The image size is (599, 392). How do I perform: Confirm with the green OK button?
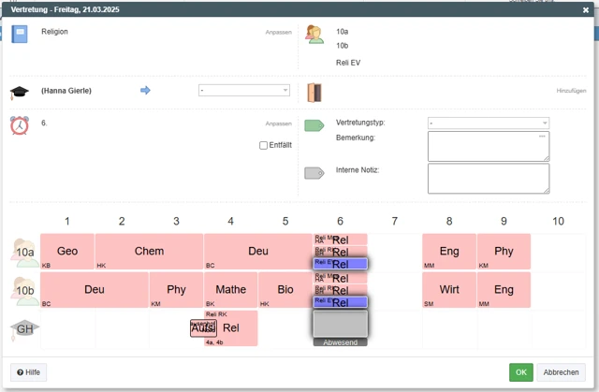click(520, 372)
